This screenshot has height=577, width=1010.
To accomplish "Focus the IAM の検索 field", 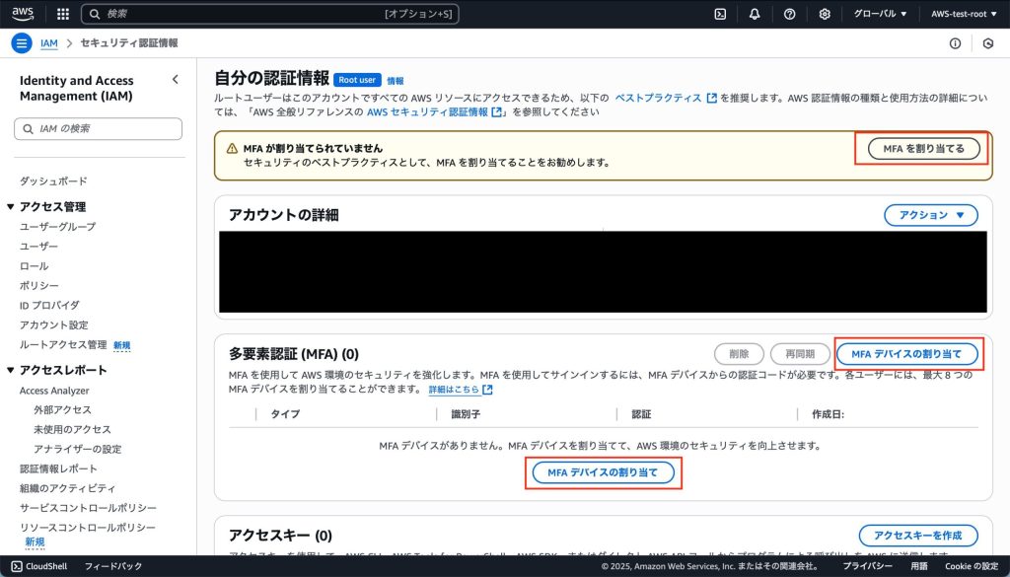I will pyautogui.click(x=98, y=129).
